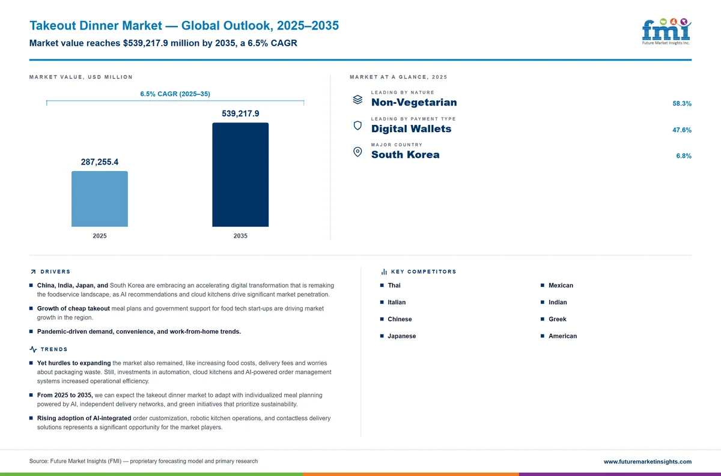Click the American competitor entry
721x476 pixels.
click(562, 336)
